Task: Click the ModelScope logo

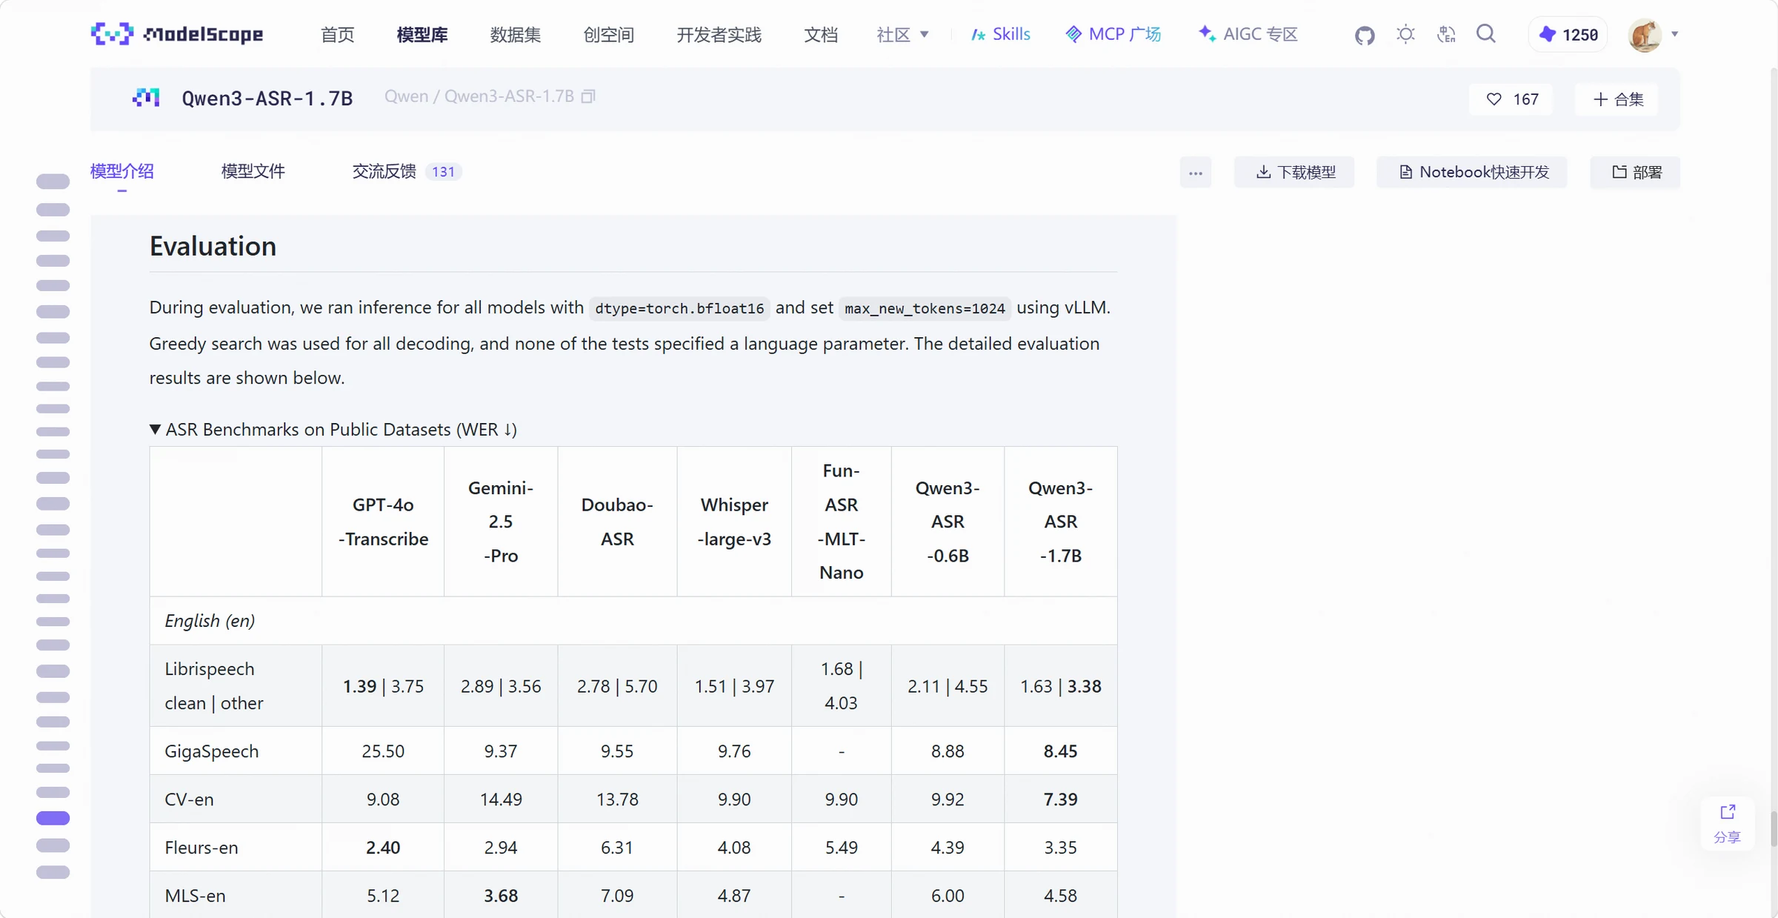Action: pyautogui.click(x=177, y=34)
